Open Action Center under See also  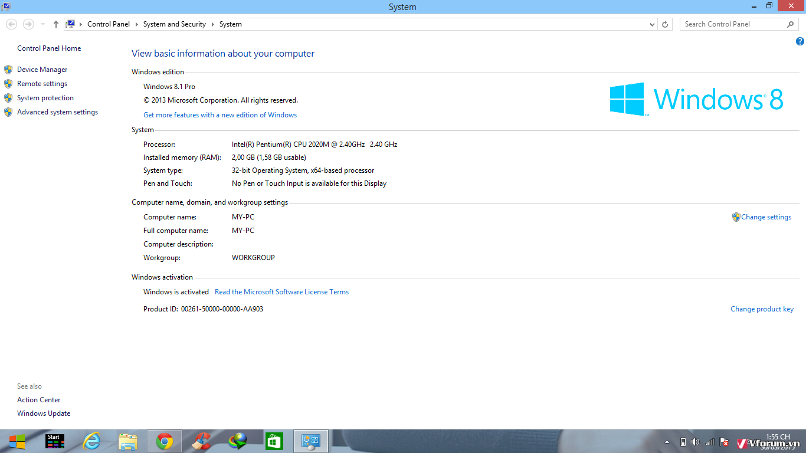pyautogui.click(x=38, y=400)
